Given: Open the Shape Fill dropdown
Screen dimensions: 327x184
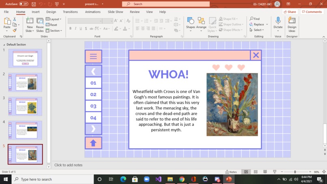Looking at the screenshot, I should [x=228, y=19].
